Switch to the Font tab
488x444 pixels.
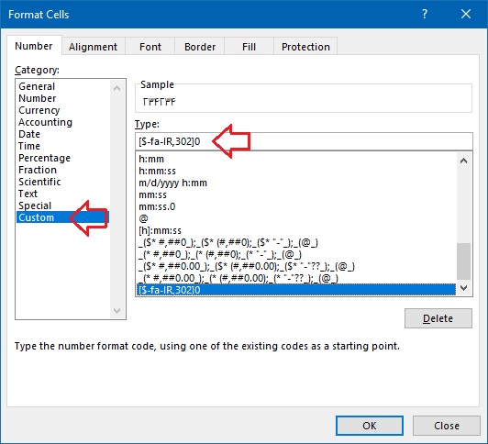[150, 47]
